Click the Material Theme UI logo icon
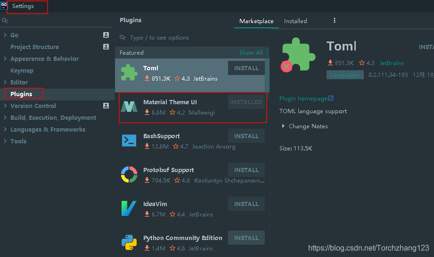This screenshot has width=434, height=257. tap(129, 107)
